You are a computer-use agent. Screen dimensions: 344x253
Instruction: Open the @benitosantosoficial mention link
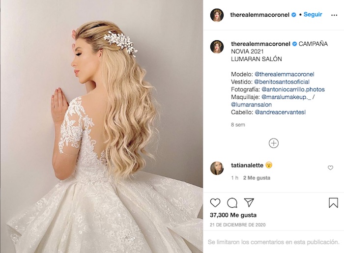pos(282,82)
